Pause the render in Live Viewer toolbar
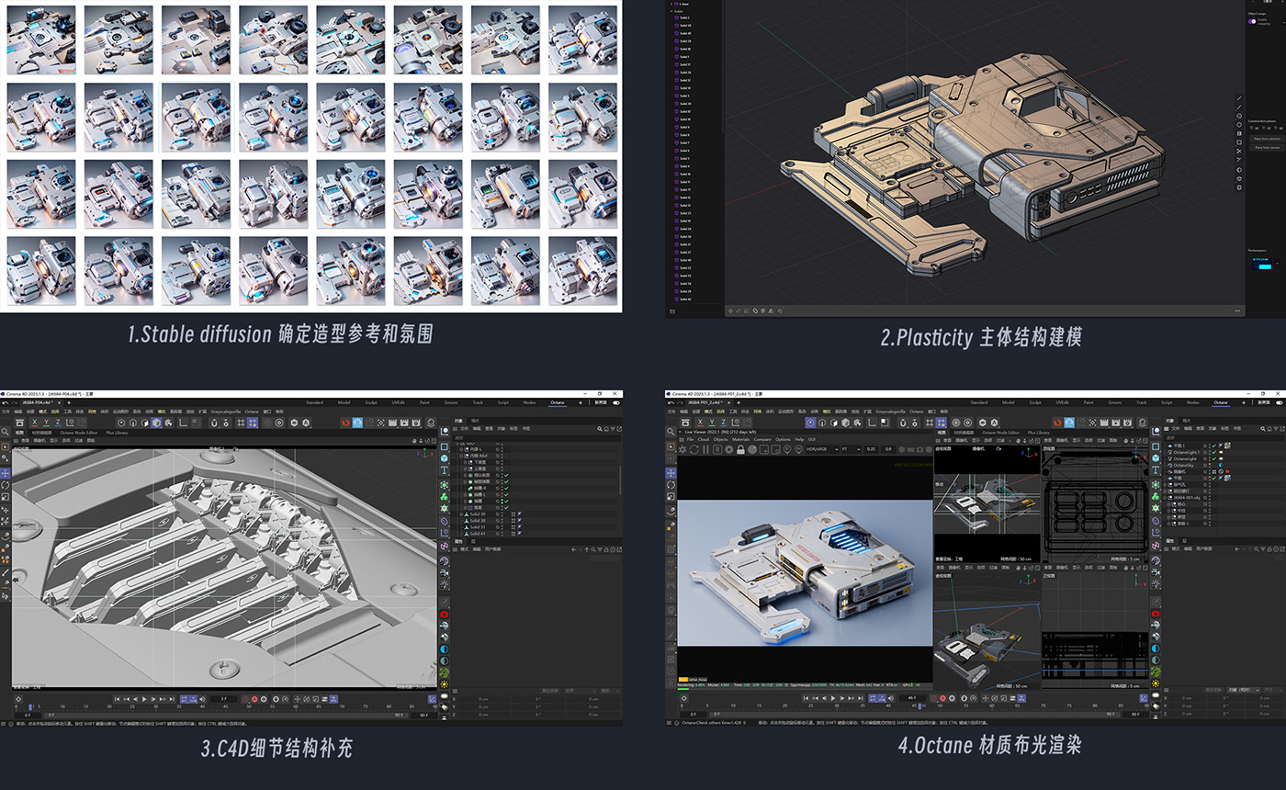1286x790 pixels. [x=706, y=449]
